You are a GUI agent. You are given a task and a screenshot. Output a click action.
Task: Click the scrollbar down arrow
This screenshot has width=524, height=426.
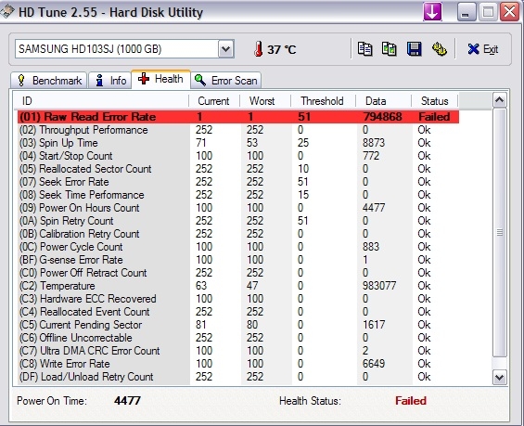tap(499, 378)
